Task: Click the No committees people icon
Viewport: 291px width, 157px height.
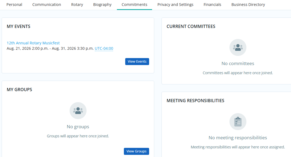Action: tap(238, 48)
